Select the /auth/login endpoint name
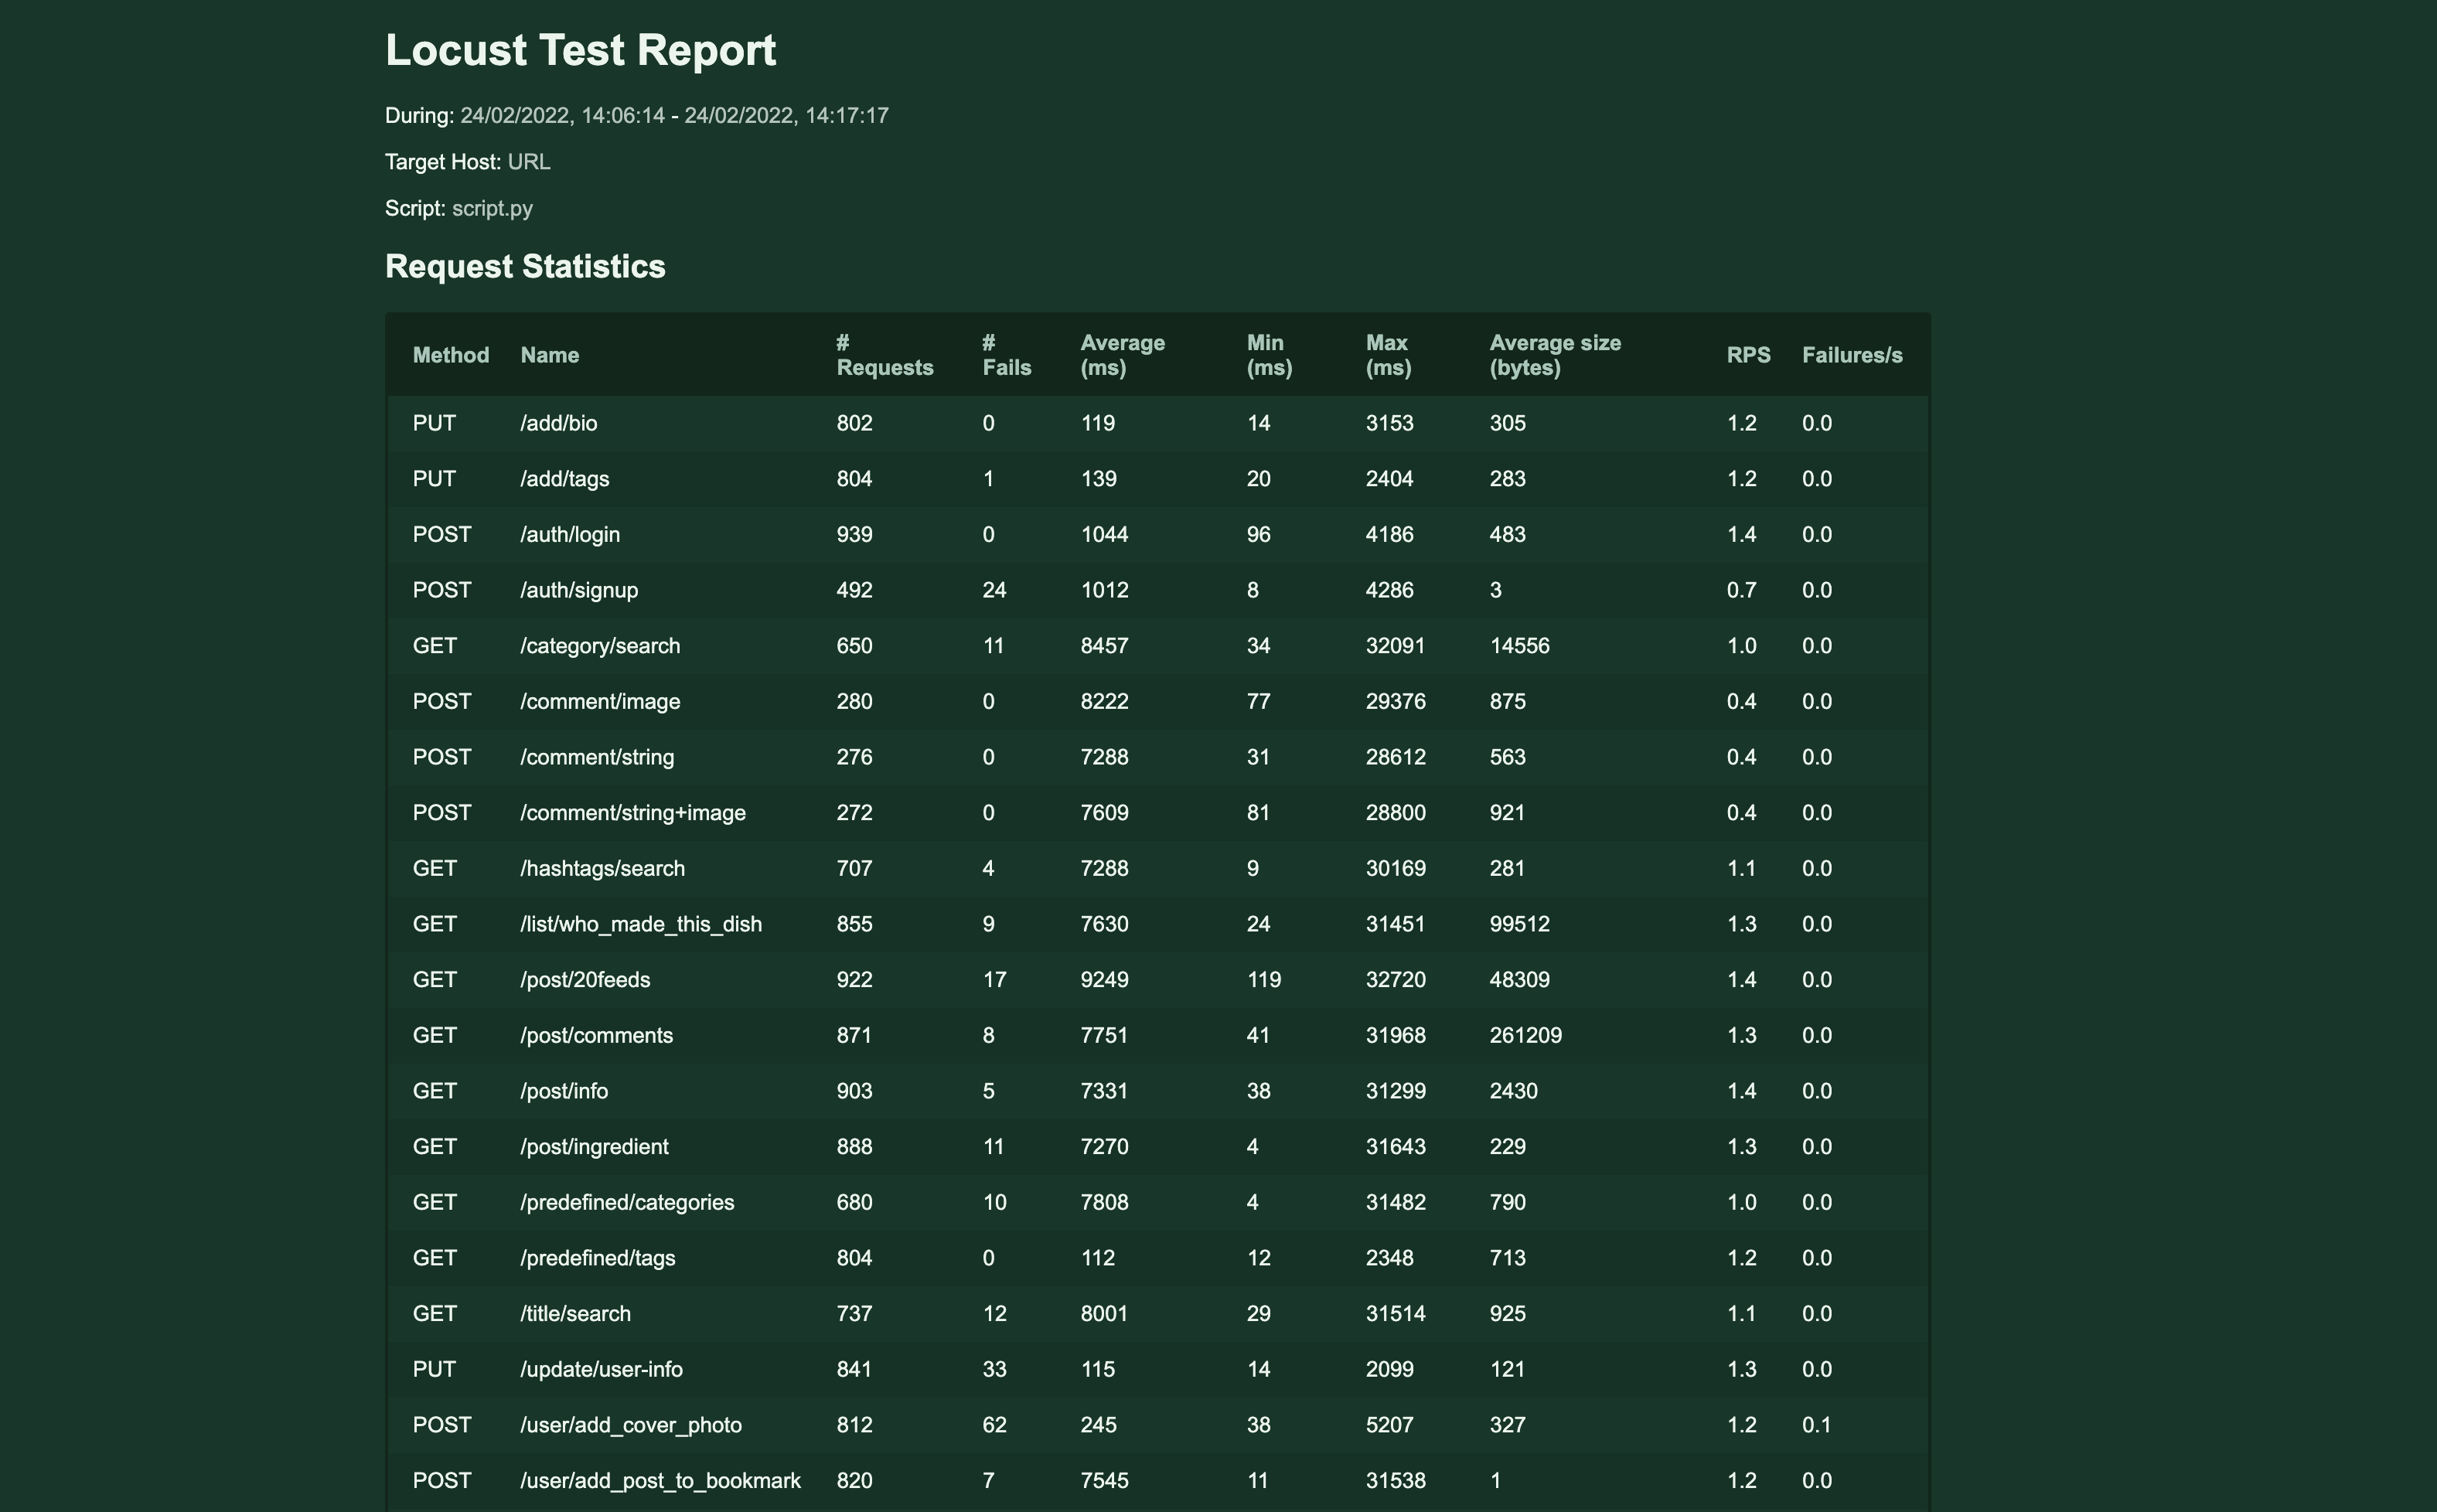This screenshot has height=1512, width=2437. coord(570,535)
